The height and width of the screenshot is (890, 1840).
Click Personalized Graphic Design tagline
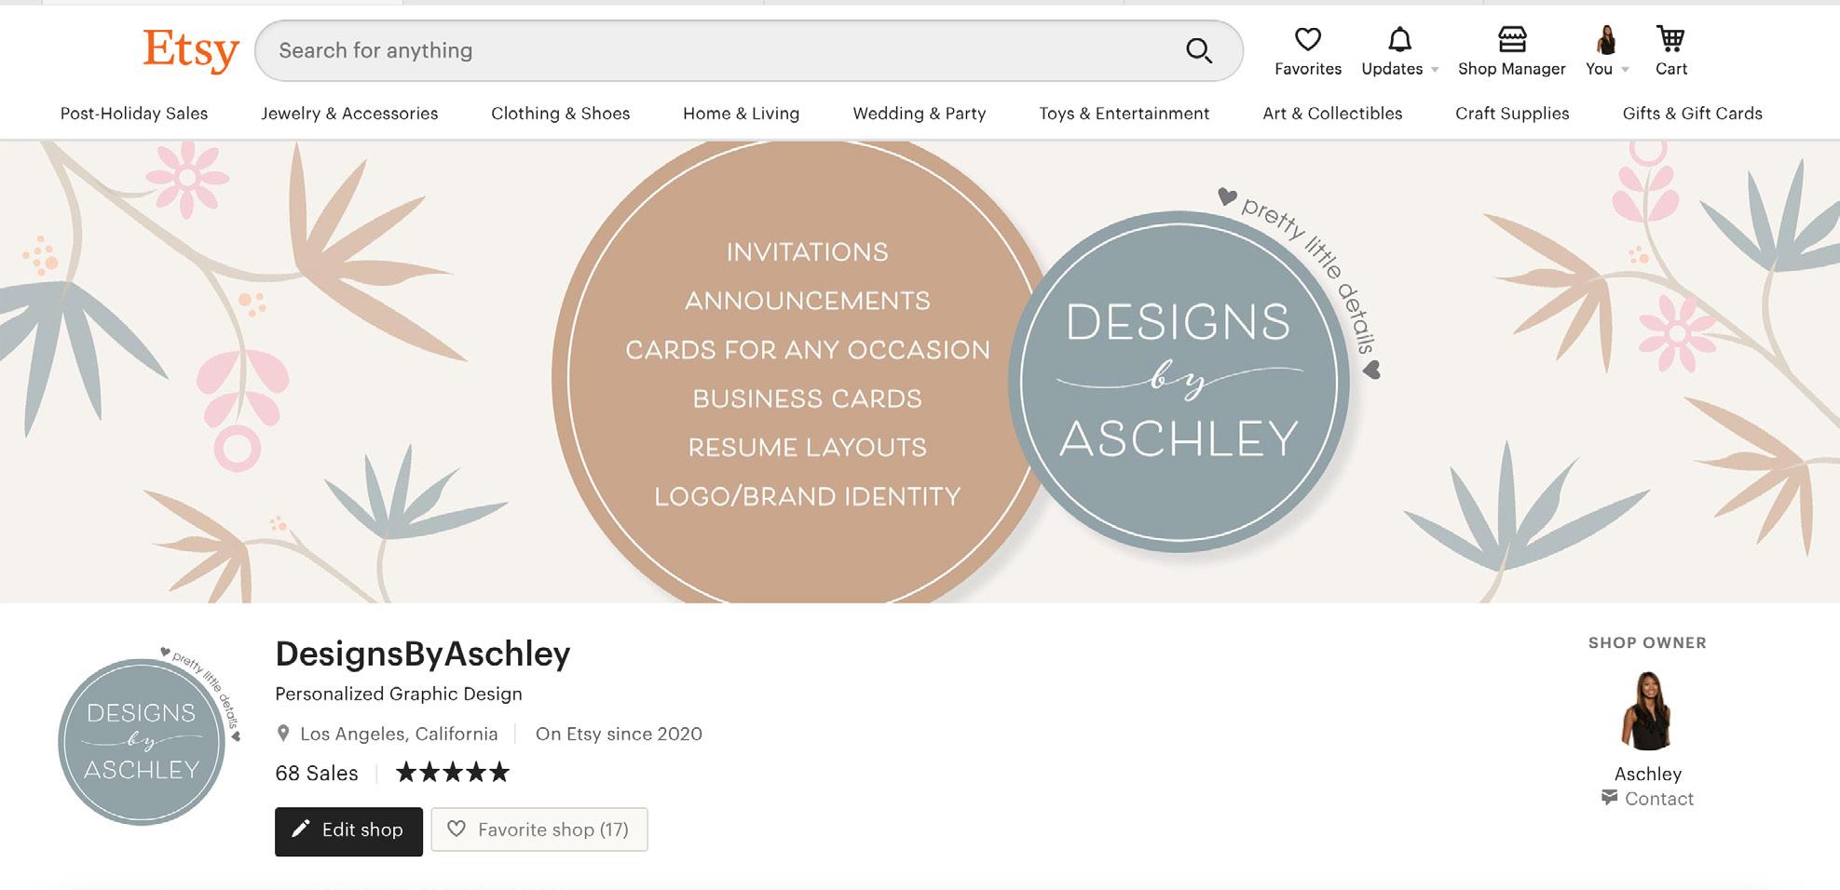click(399, 694)
